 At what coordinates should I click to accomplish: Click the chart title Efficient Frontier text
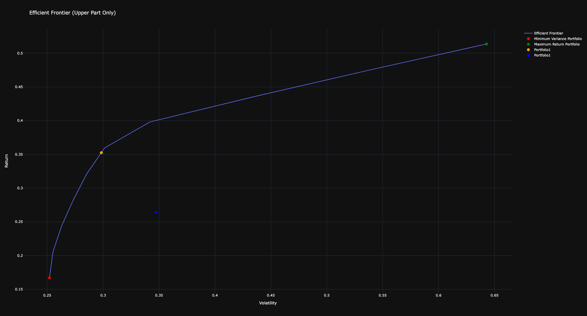click(x=72, y=13)
